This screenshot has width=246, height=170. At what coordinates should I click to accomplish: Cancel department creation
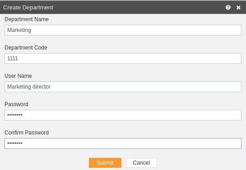[x=141, y=163]
